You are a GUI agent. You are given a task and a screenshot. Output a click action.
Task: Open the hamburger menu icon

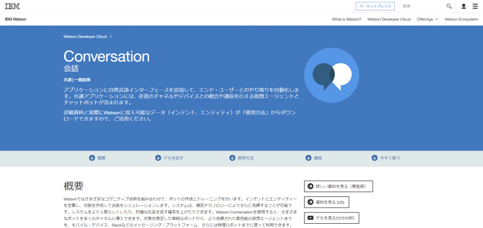tap(475, 6)
